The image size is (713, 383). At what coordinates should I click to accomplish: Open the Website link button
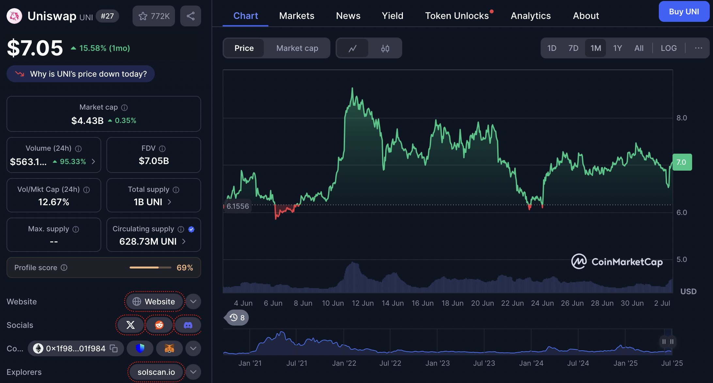pos(155,301)
